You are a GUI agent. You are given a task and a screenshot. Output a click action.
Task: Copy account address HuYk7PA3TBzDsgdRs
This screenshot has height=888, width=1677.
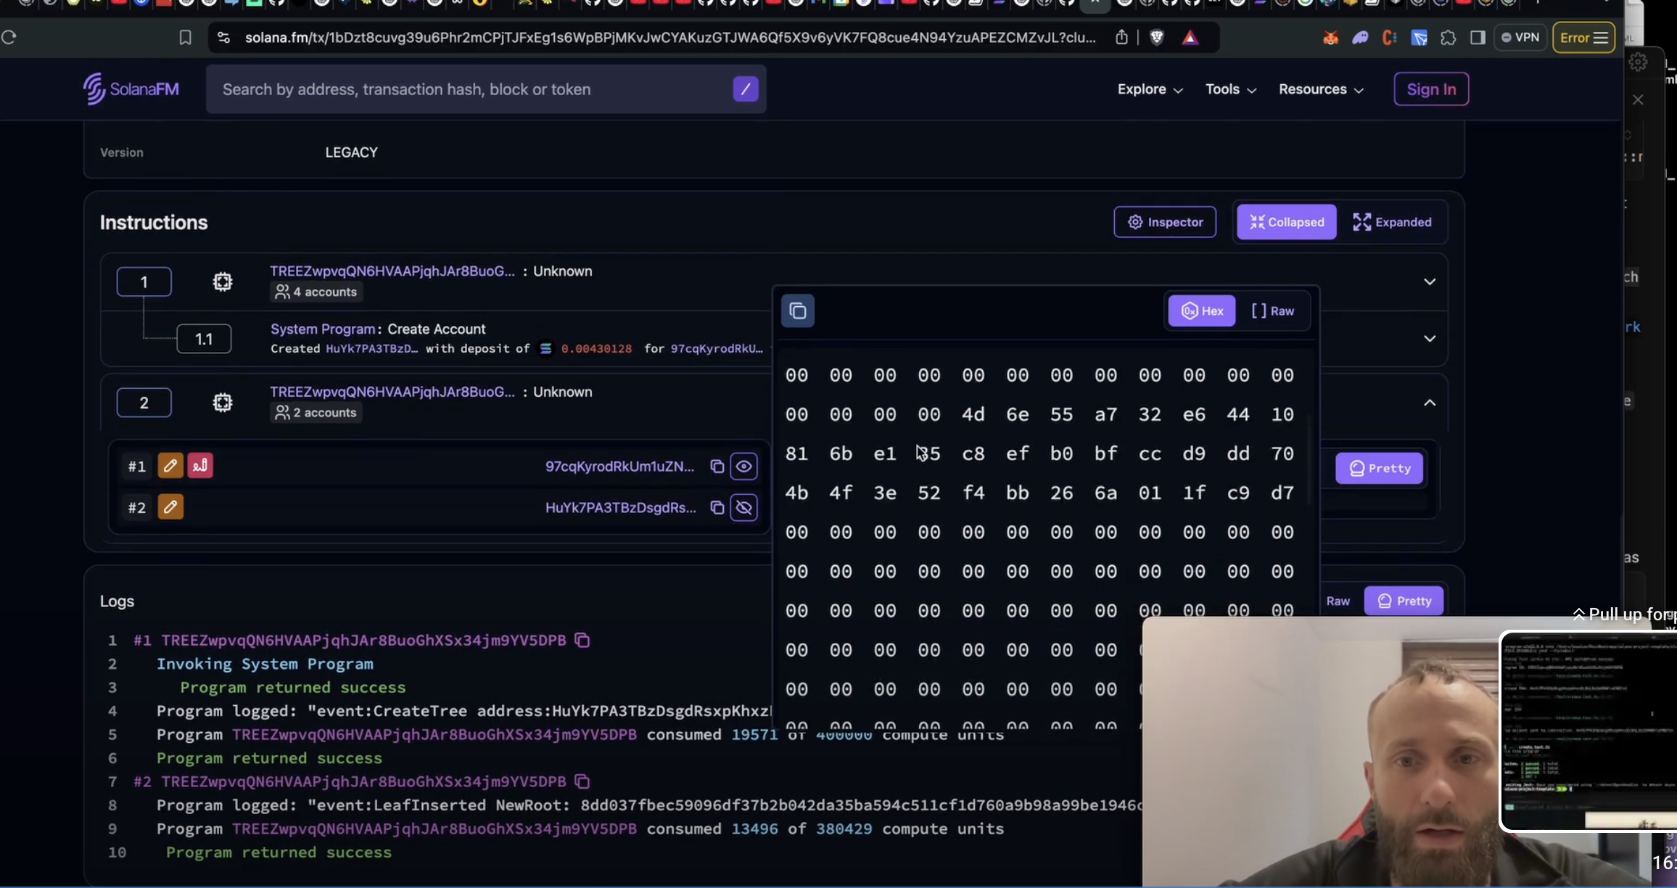[717, 508]
